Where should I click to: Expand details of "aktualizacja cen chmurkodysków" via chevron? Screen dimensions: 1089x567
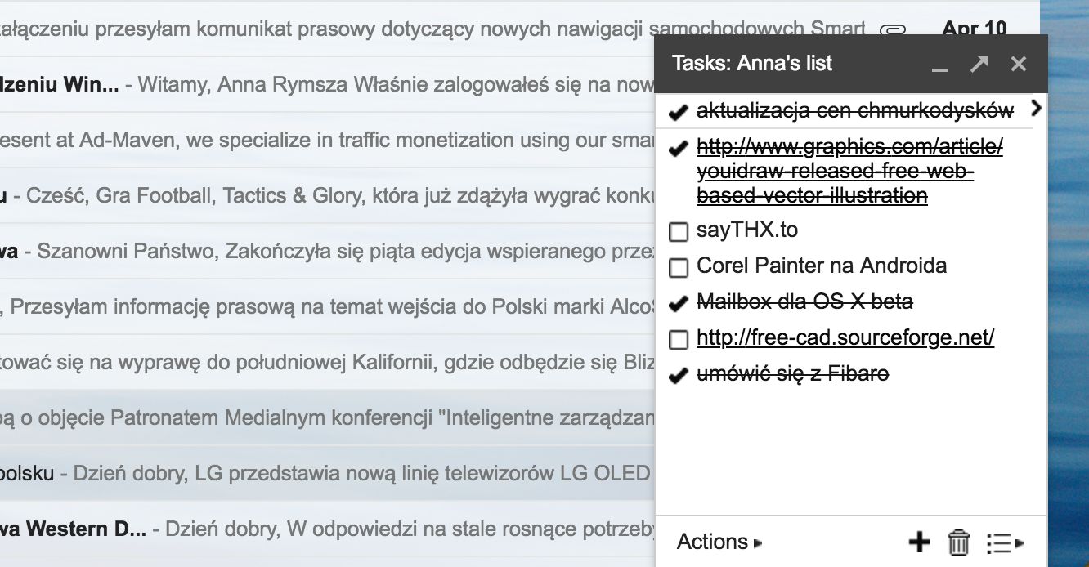(1035, 108)
